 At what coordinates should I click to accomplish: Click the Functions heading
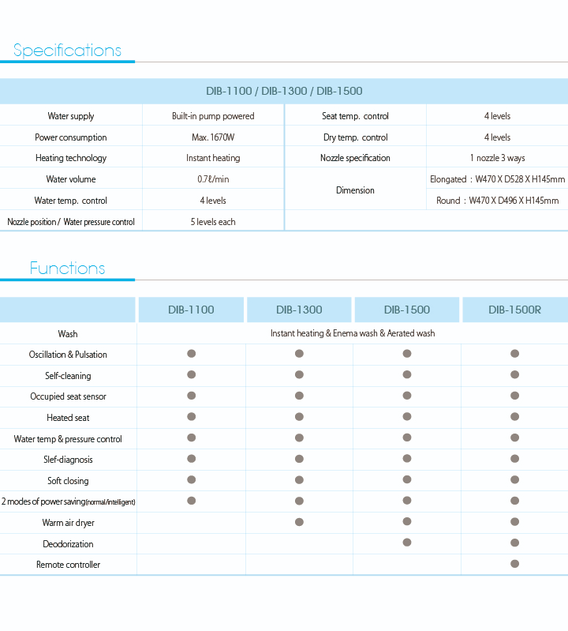(67, 268)
